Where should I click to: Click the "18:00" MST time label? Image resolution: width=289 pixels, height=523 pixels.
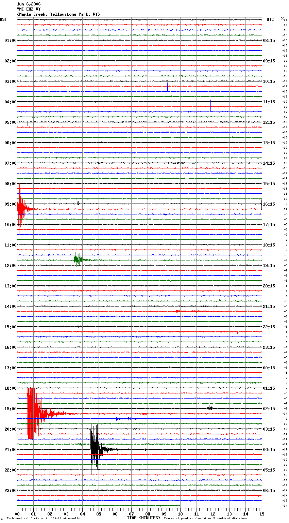coord(11,388)
